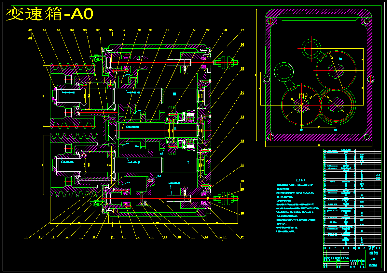This screenshot has height=273, width=387.
Task: Click shaft label II on middle shaft
Action: pyautogui.click(x=175, y=128)
